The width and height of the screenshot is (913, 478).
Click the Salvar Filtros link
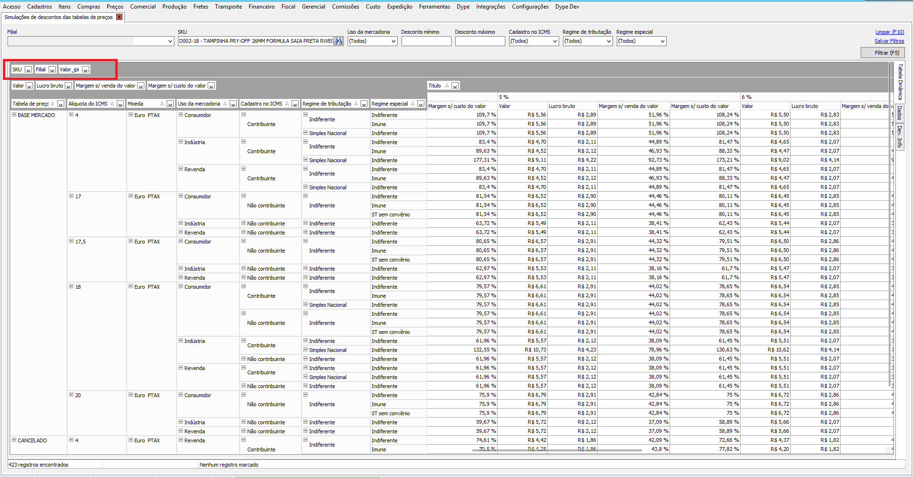tap(889, 41)
